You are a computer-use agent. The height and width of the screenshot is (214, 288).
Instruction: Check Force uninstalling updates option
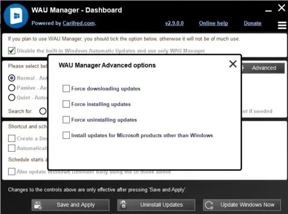(x=66, y=120)
